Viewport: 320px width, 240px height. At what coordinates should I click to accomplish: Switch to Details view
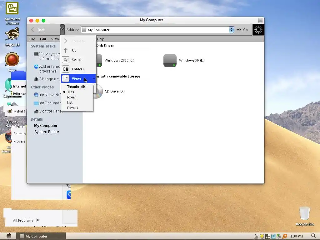pyautogui.click(x=72, y=108)
